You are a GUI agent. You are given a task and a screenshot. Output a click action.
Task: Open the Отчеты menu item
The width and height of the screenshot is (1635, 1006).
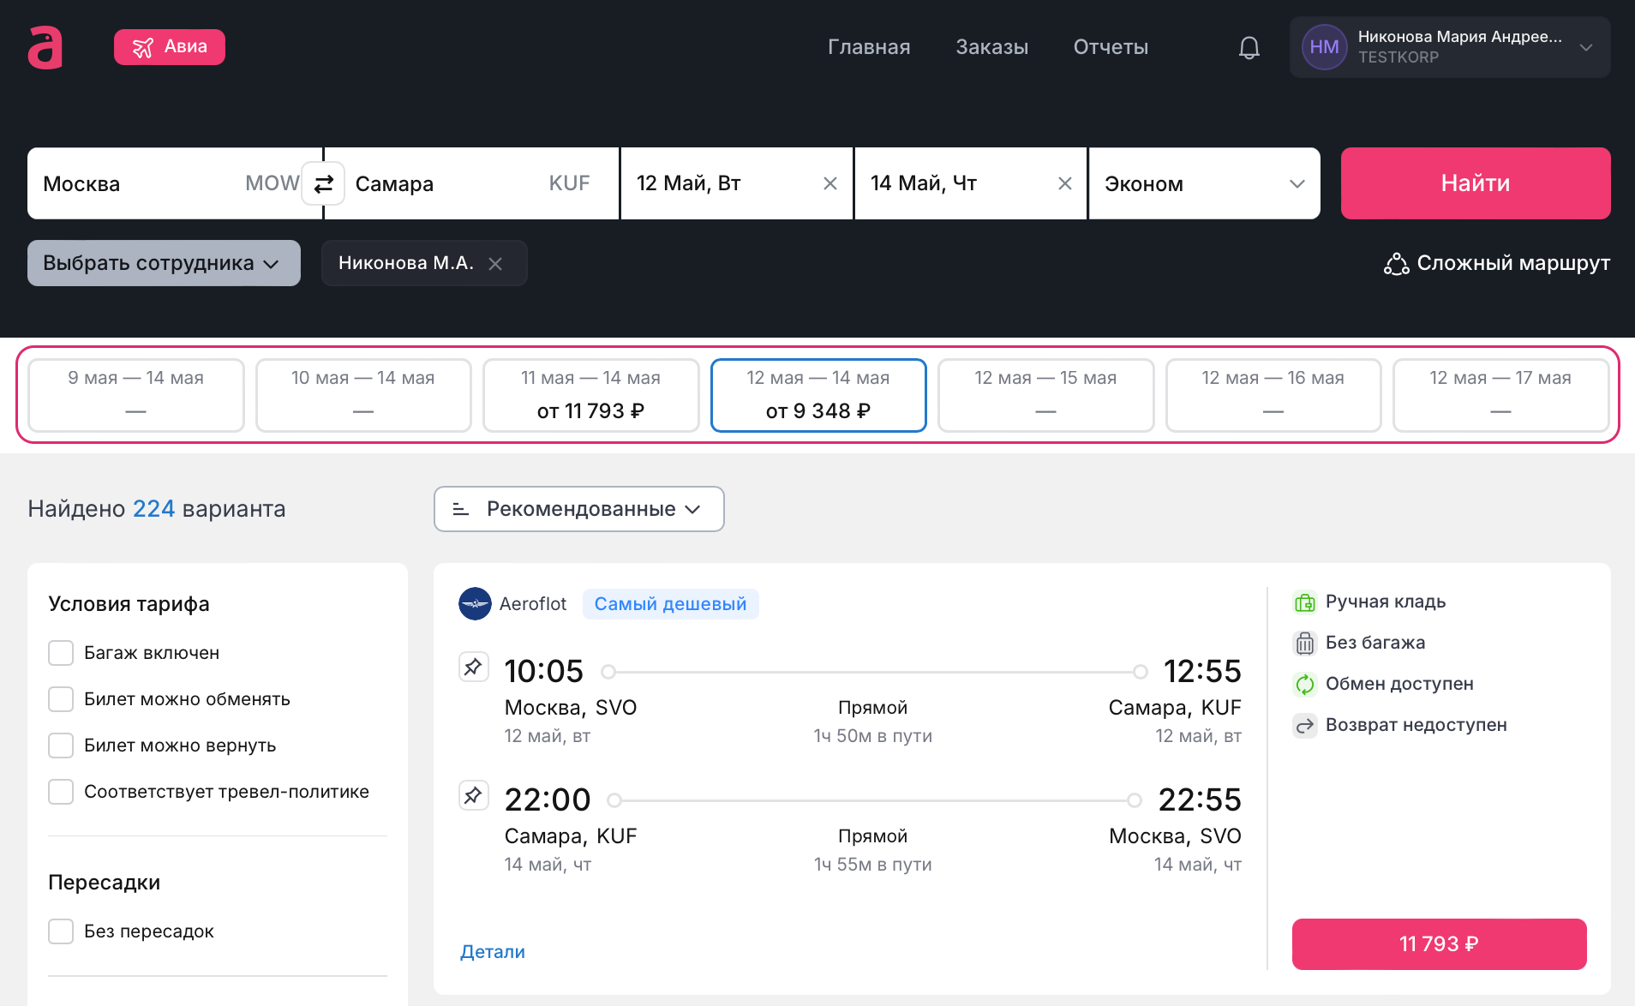[x=1111, y=47]
